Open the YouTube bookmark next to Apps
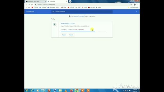The width and height of the screenshot is (164, 92). pos(35,7)
